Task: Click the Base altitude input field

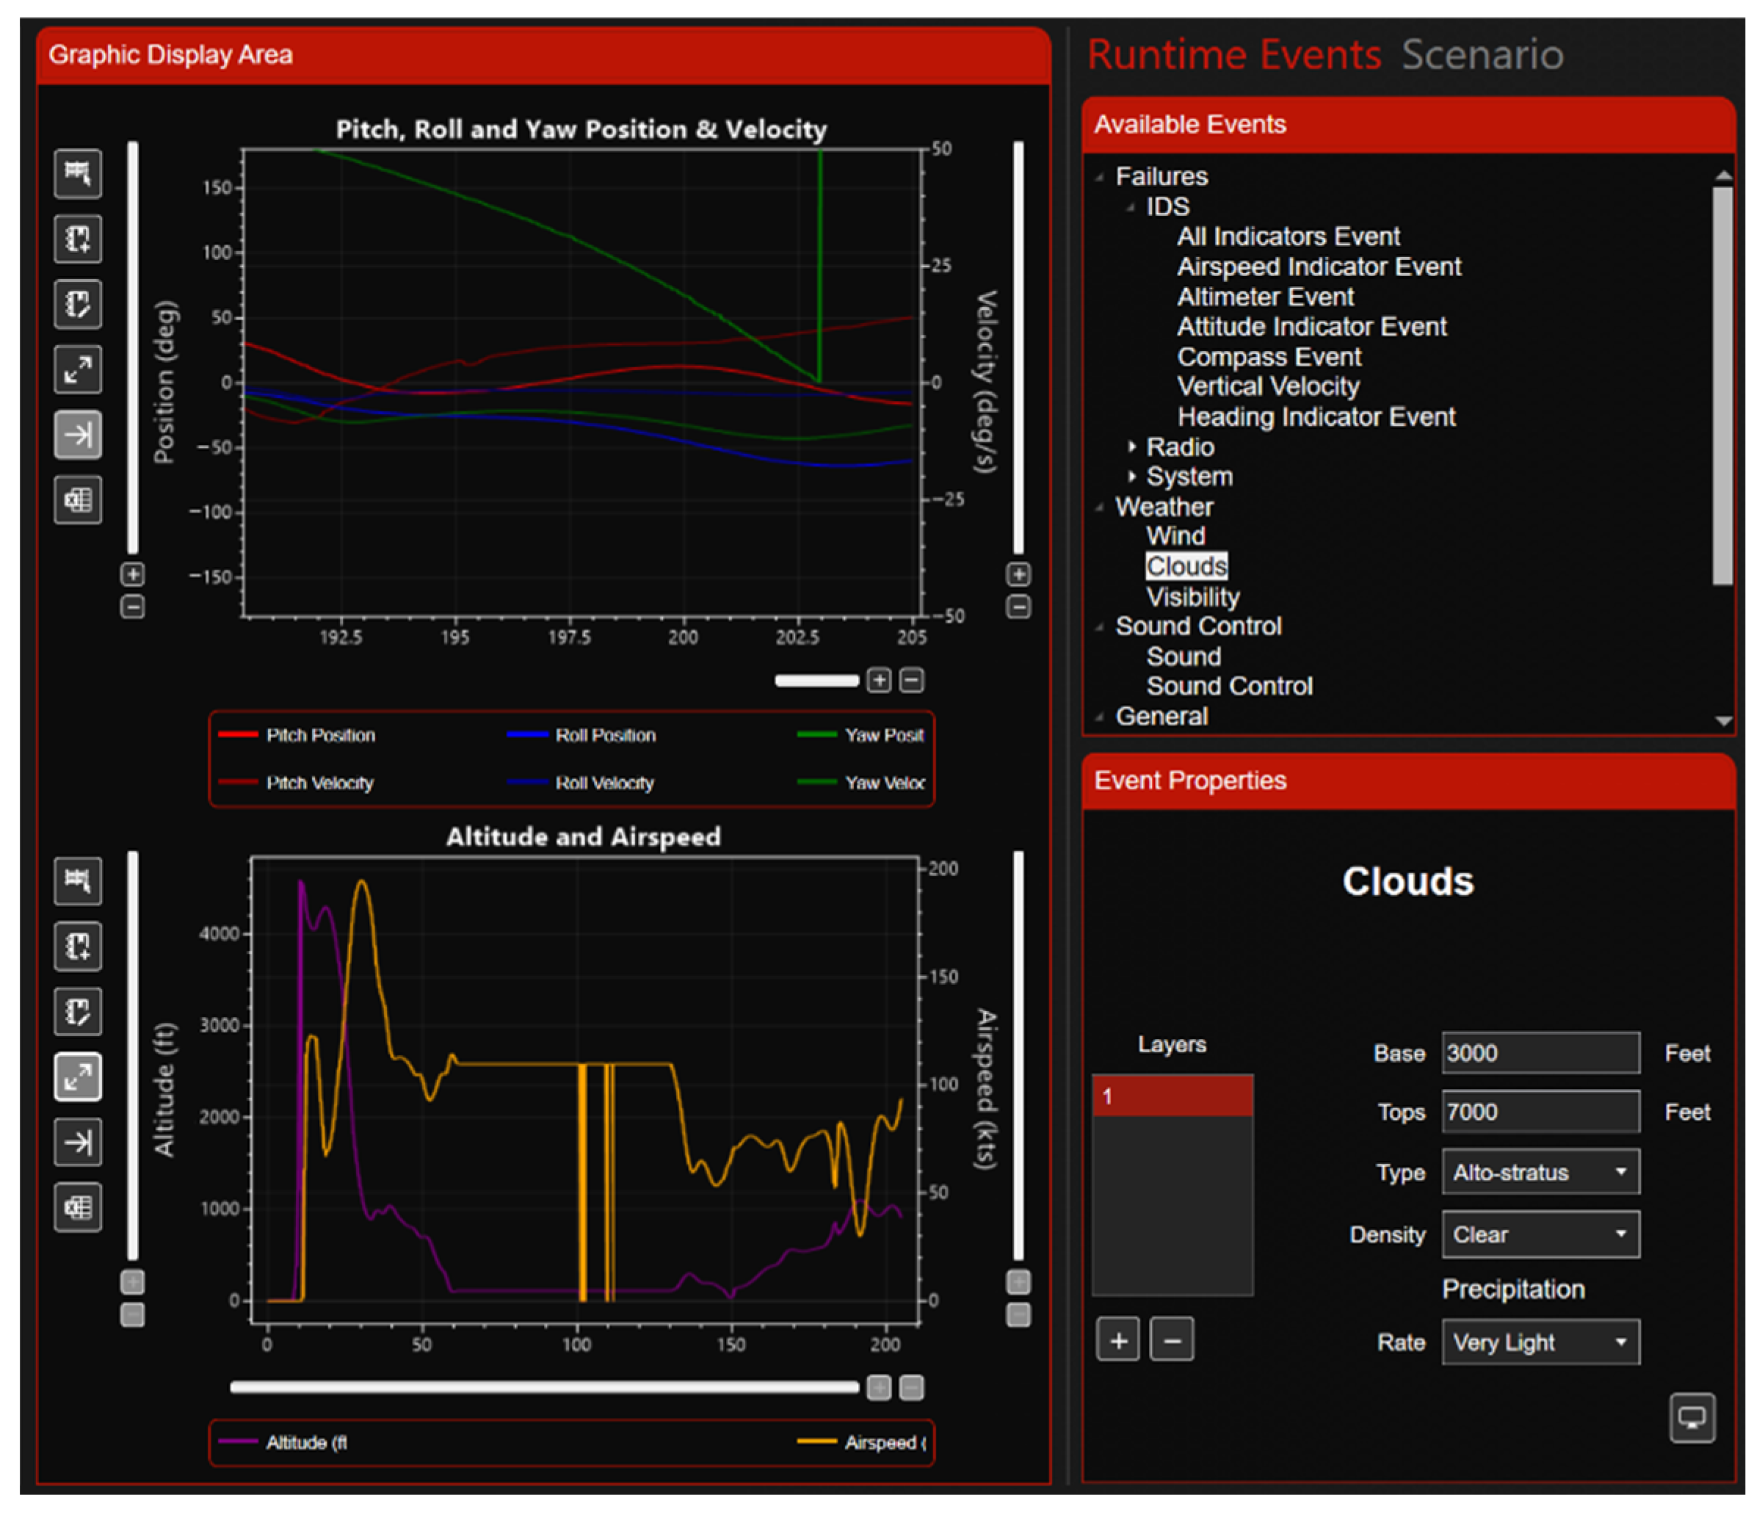Action: pyautogui.click(x=1540, y=1053)
